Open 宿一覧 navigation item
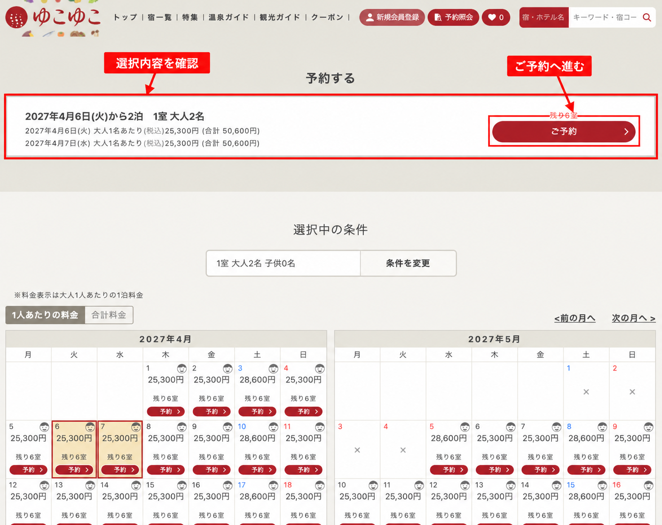The height and width of the screenshot is (525, 662). [159, 17]
